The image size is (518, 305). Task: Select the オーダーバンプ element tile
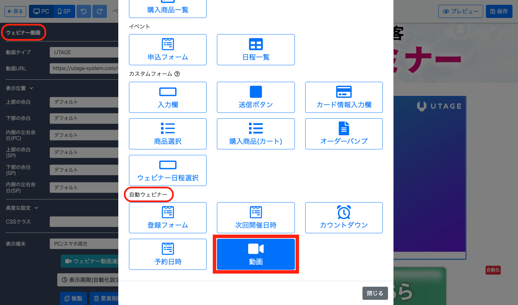[343, 134]
